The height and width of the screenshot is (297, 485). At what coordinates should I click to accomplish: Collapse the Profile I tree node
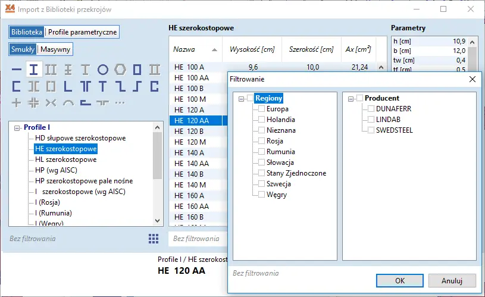click(x=16, y=127)
